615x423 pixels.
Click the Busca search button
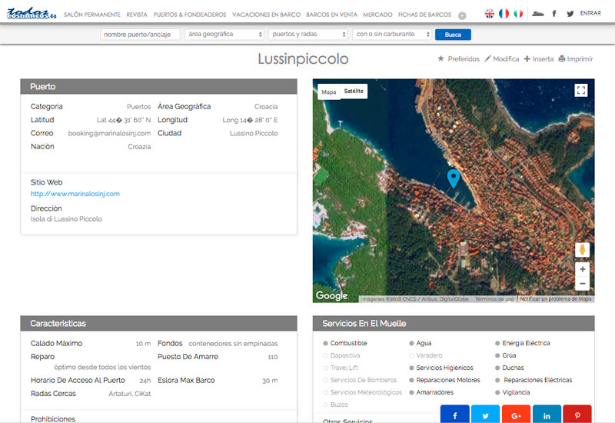pyautogui.click(x=453, y=35)
